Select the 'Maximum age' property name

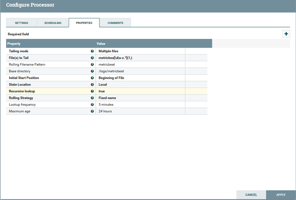click(x=20, y=111)
